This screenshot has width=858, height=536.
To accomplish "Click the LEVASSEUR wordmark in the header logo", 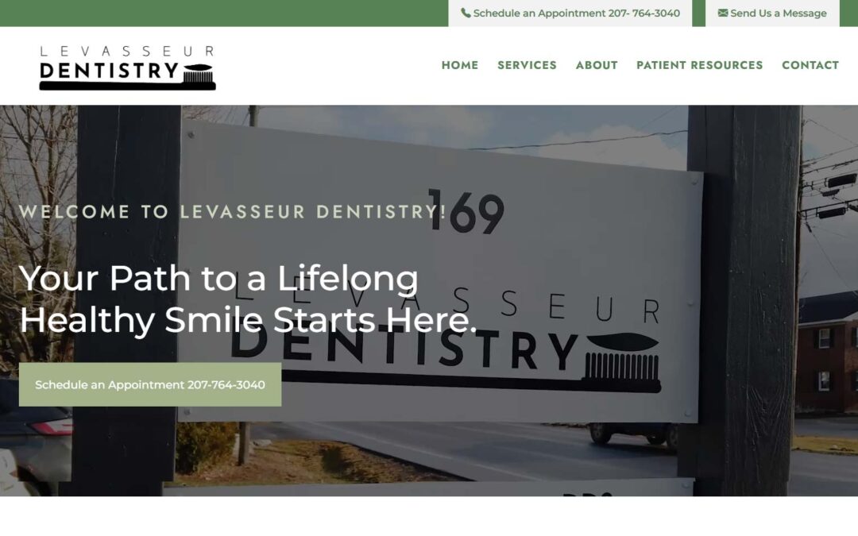I will click(x=127, y=52).
